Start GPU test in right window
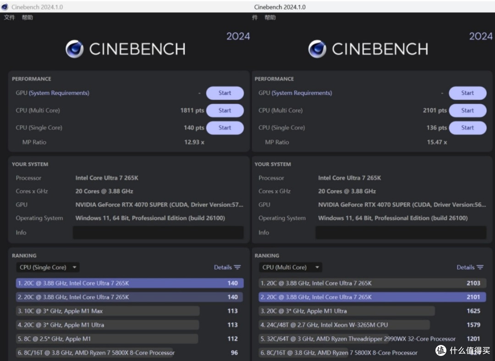The height and width of the screenshot is (361, 495). click(x=467, y=93)
